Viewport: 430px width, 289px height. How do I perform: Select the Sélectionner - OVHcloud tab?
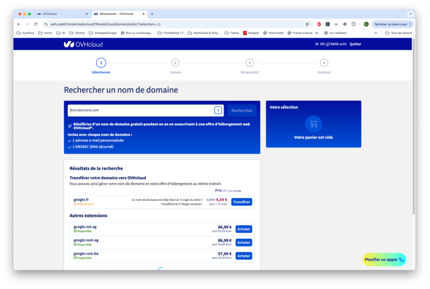click(x=119, y=14)
